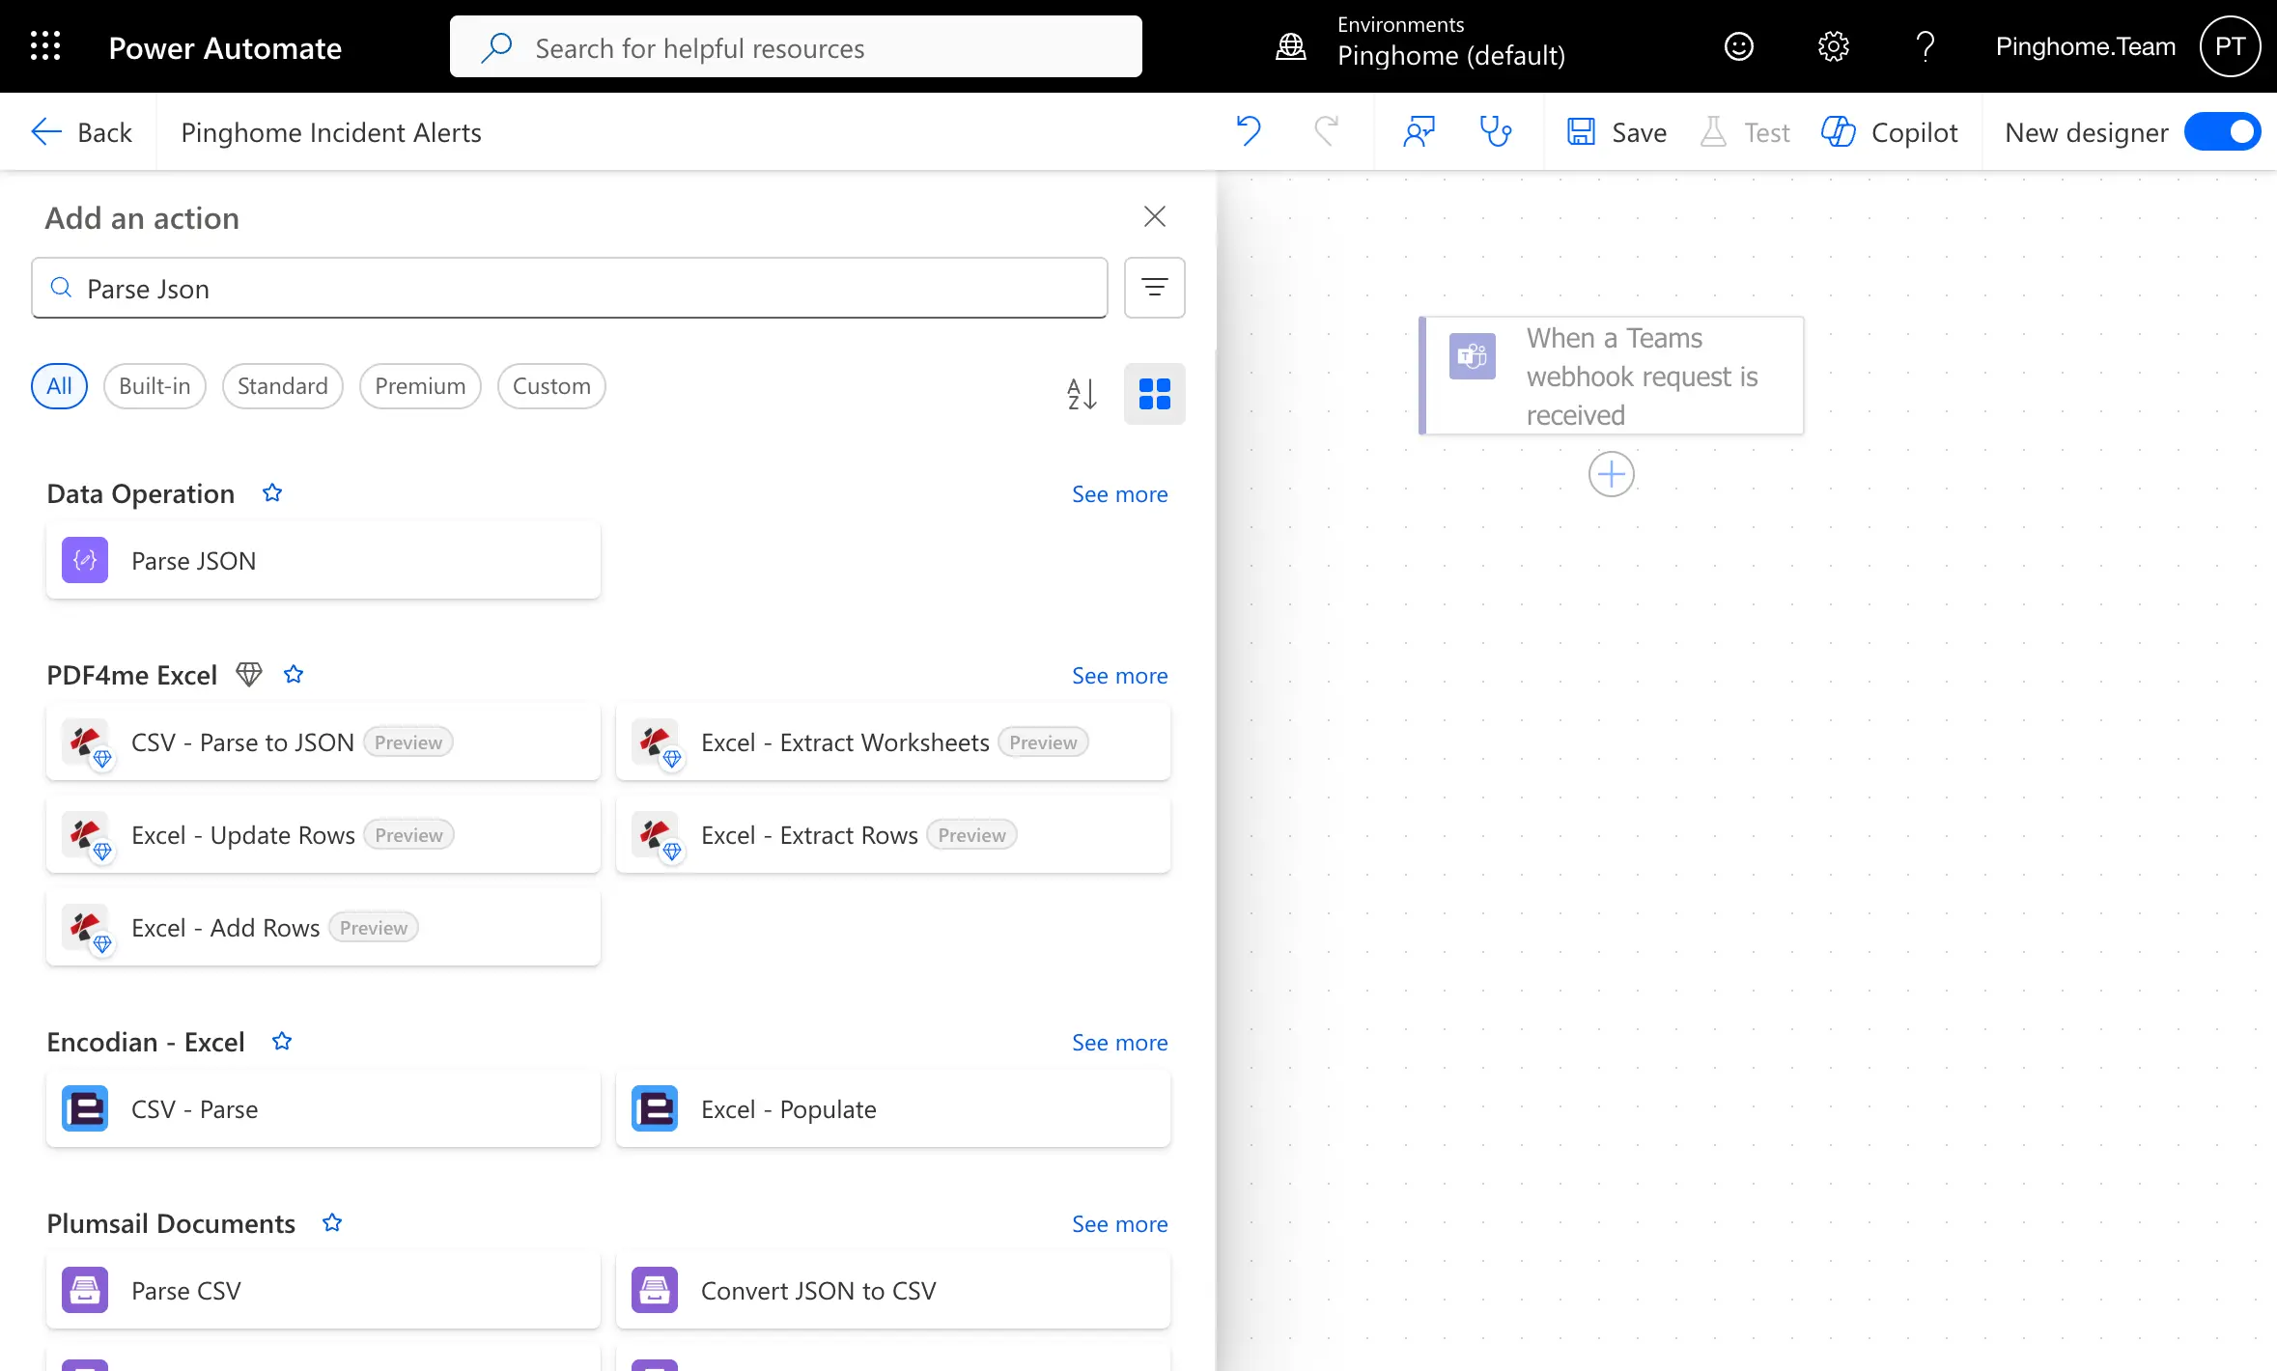This screenshot has width=2277, height=1371.
Task: Choose the Parse JSON action
Action: 323,561
